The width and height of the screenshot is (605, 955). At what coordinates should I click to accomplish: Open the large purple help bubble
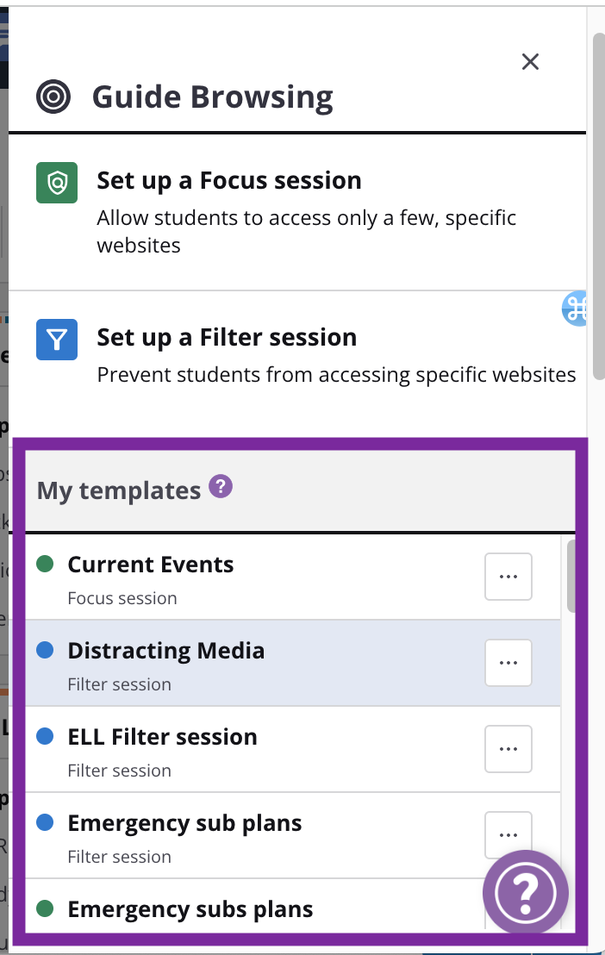click(x=525, y=893)
